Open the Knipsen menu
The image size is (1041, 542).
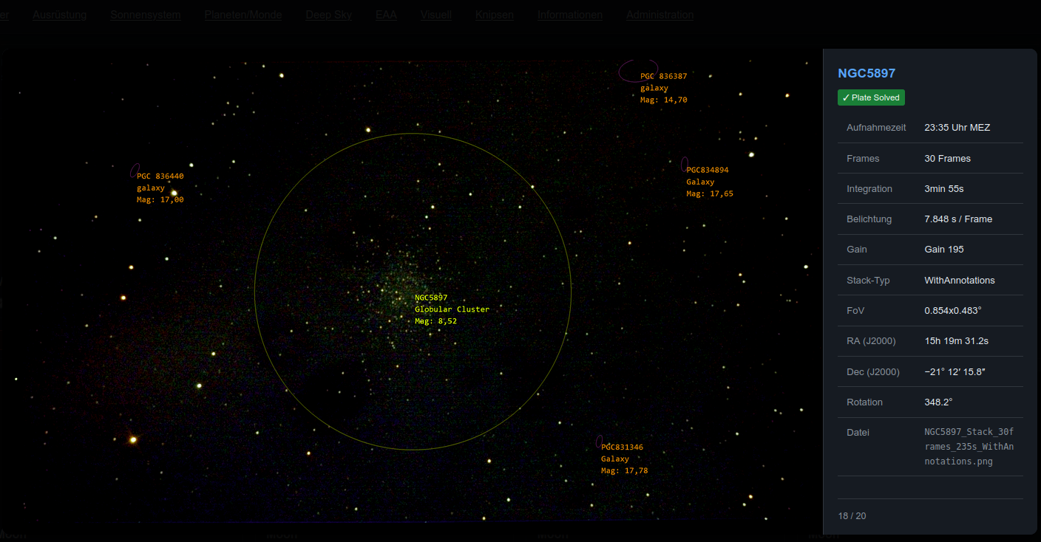pos(495,15)
